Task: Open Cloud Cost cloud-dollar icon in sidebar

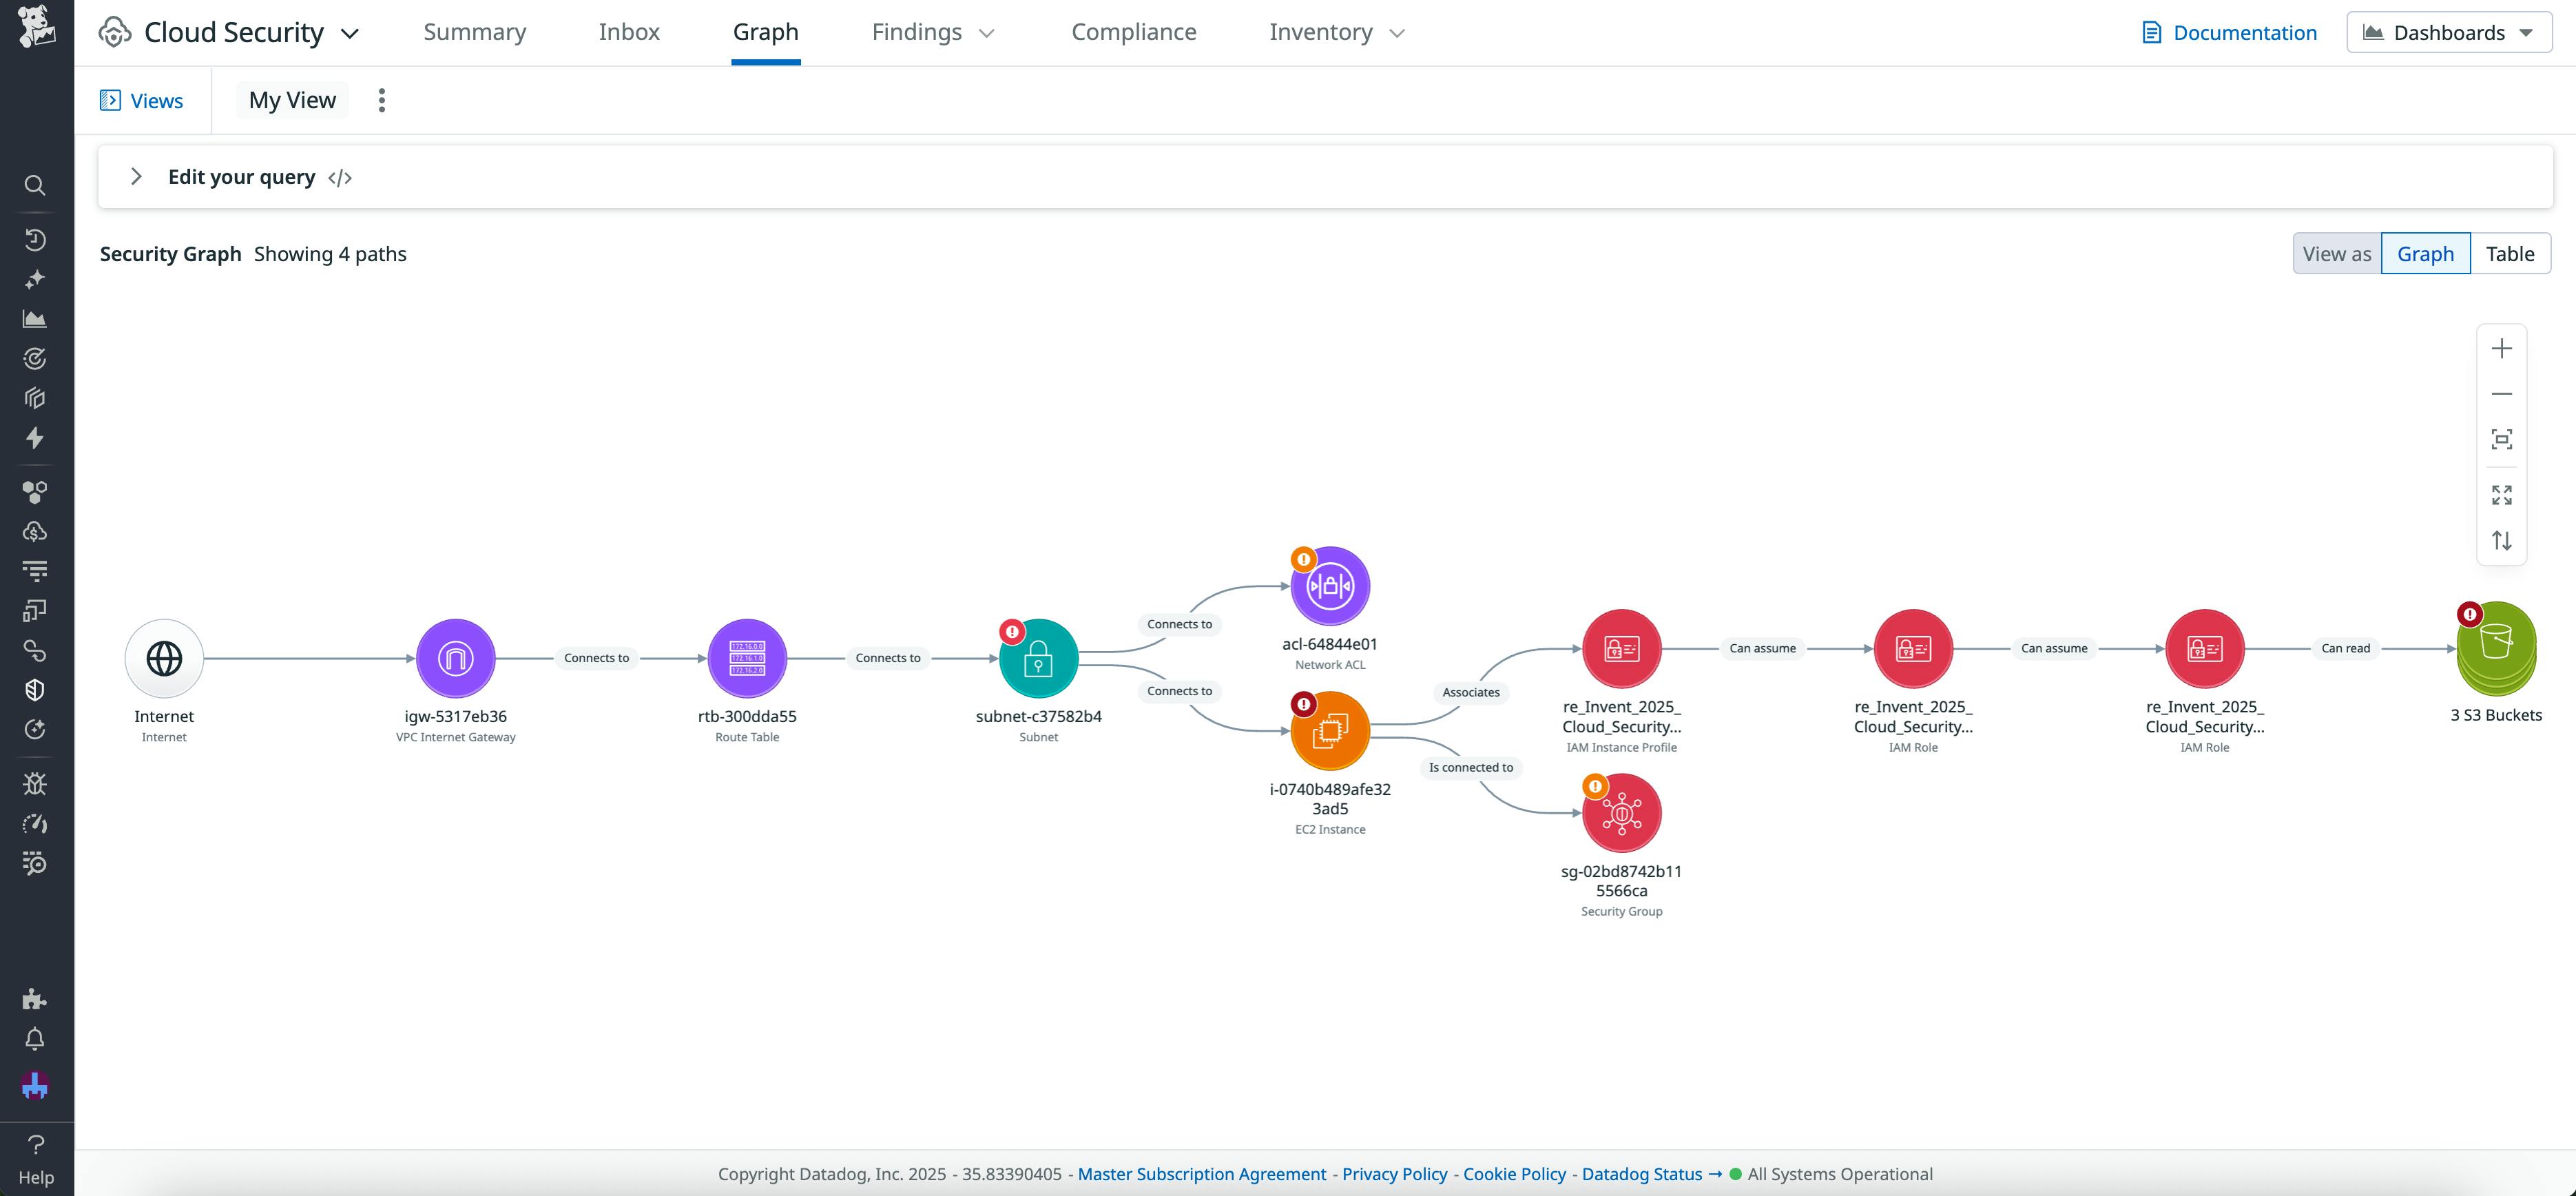Action: [35, 531]
